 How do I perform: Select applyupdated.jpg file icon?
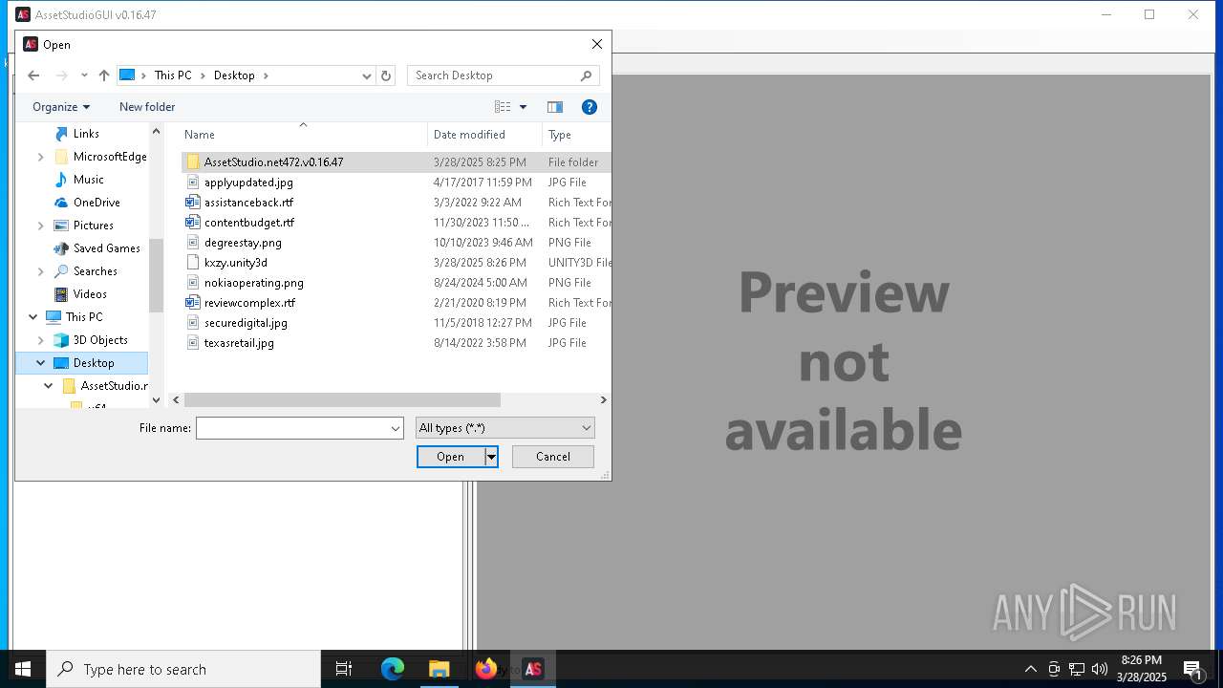click(193, 183)
